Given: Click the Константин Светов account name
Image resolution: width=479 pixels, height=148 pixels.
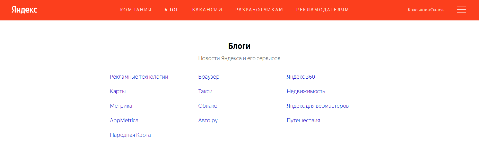Looking at the screenshot, I should tap(426, 10).
